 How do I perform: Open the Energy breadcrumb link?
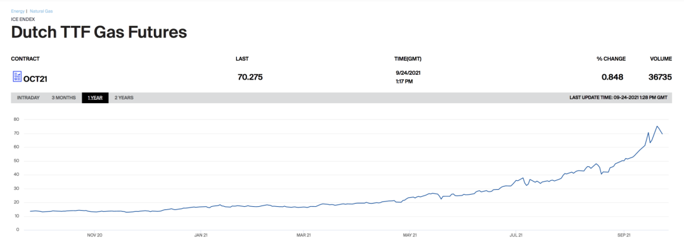click(18, 11)
